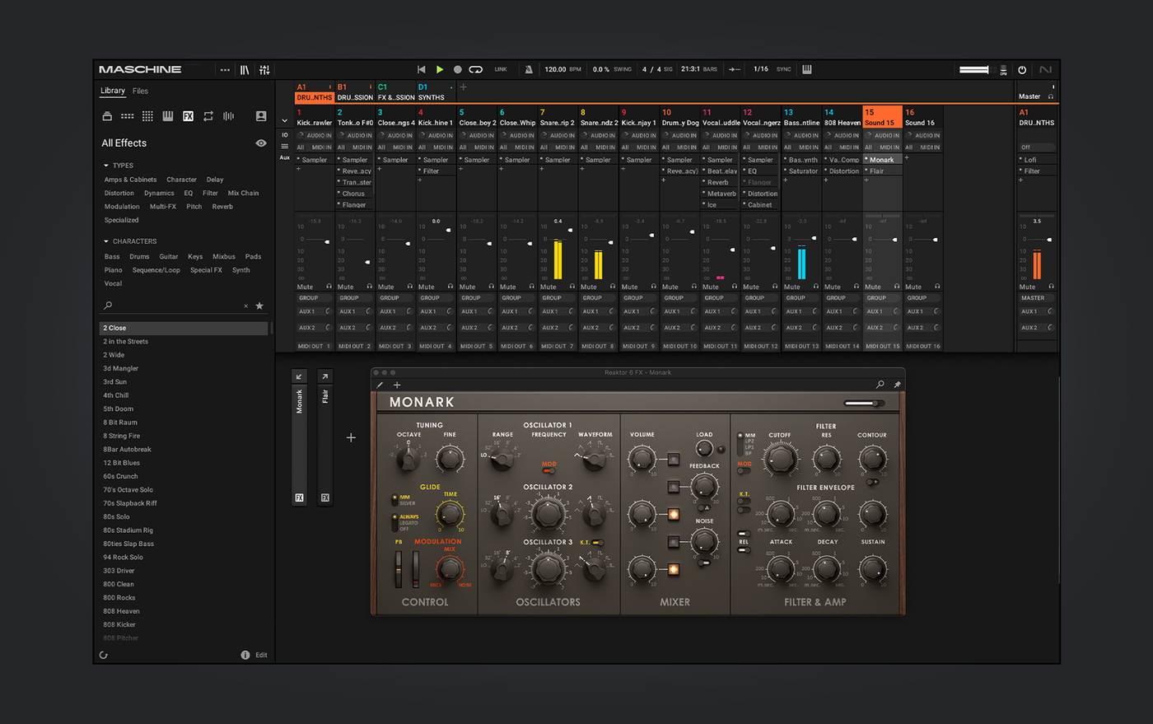1153x724 pixels.
Task: Open the three-dots menu beside the Maschine logo
Action: (225, 70)
